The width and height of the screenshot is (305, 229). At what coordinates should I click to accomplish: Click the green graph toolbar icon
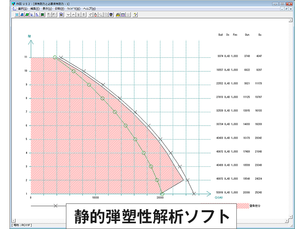27,14
